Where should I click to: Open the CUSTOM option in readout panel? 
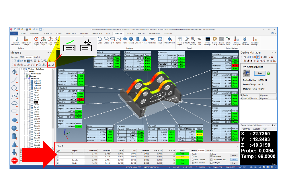point(256,129)
